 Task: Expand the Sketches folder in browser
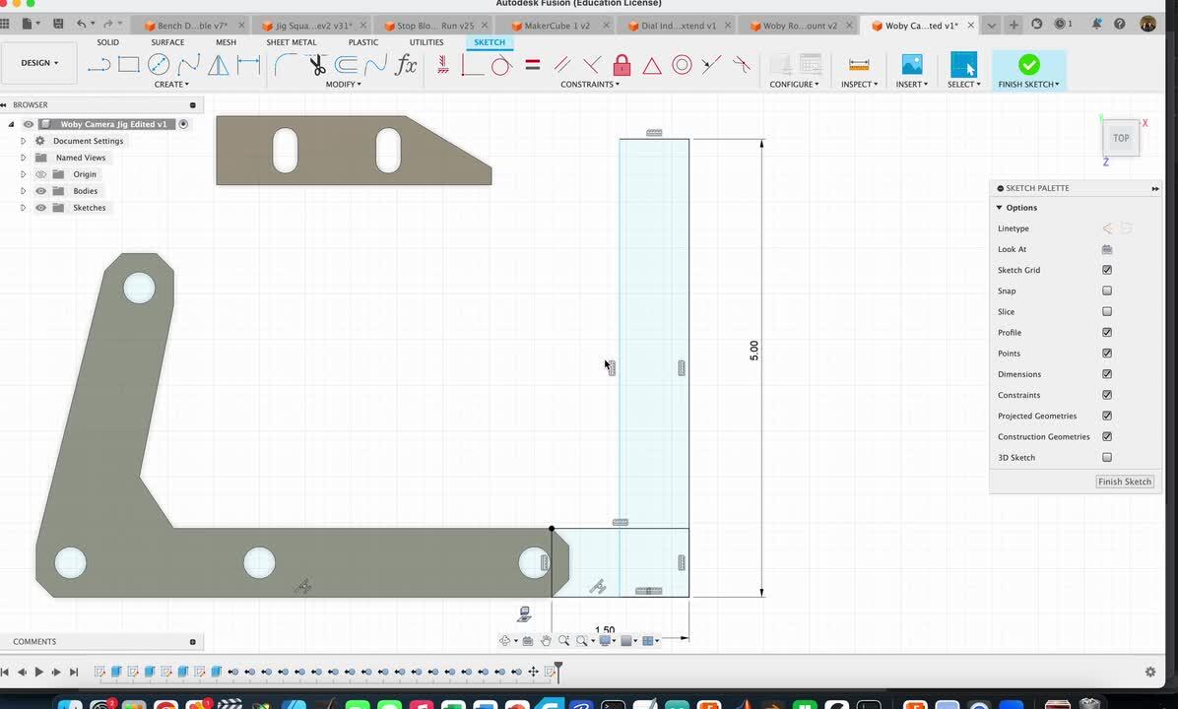tap(23, 208)
